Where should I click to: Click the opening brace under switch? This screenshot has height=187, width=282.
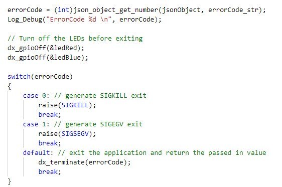[x=10, y=86]
